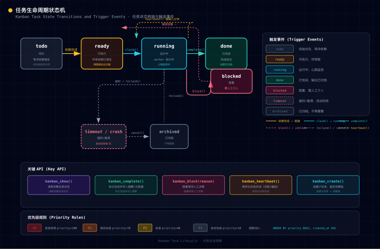Click the legend description 可执行, 待领取
Image resolution: width=380 pixels, height=249 pixels.
310,60
